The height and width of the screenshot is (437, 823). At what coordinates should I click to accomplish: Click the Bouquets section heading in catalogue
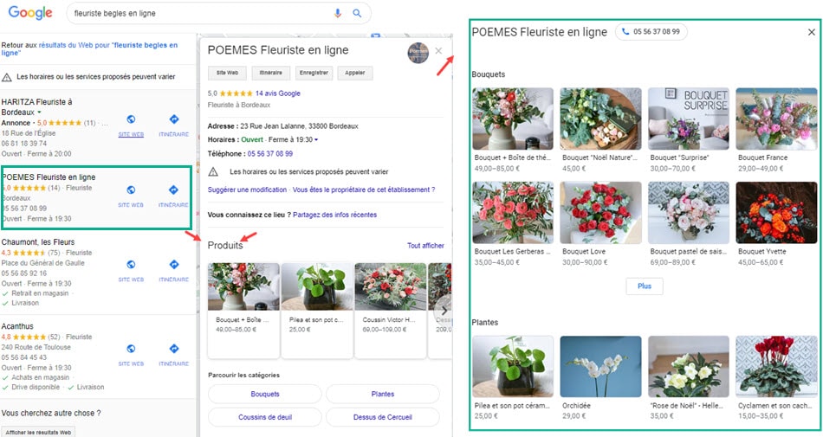pyautogui.click(x=488, y=74)
